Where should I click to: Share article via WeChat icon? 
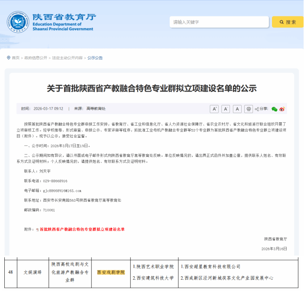click(x=275, y=109)
